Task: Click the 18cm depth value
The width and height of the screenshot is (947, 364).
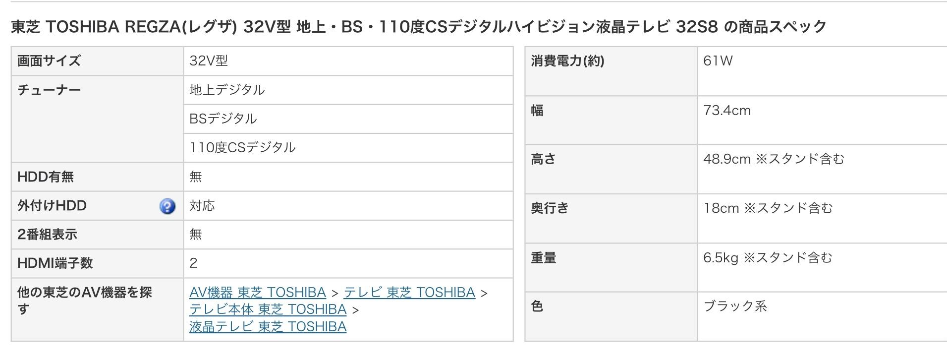Action: [721, 208]
